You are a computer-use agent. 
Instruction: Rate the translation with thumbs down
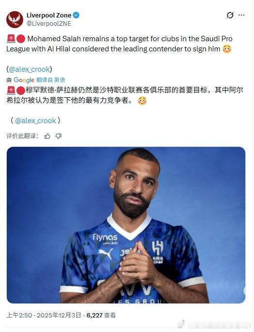[x=59, y=136]
